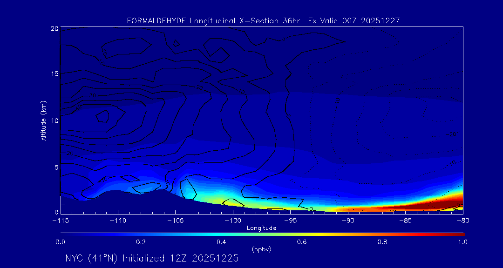Click longitude tick label −105
The height and width of the screenshot is (268, 503).
pos(176,221)
